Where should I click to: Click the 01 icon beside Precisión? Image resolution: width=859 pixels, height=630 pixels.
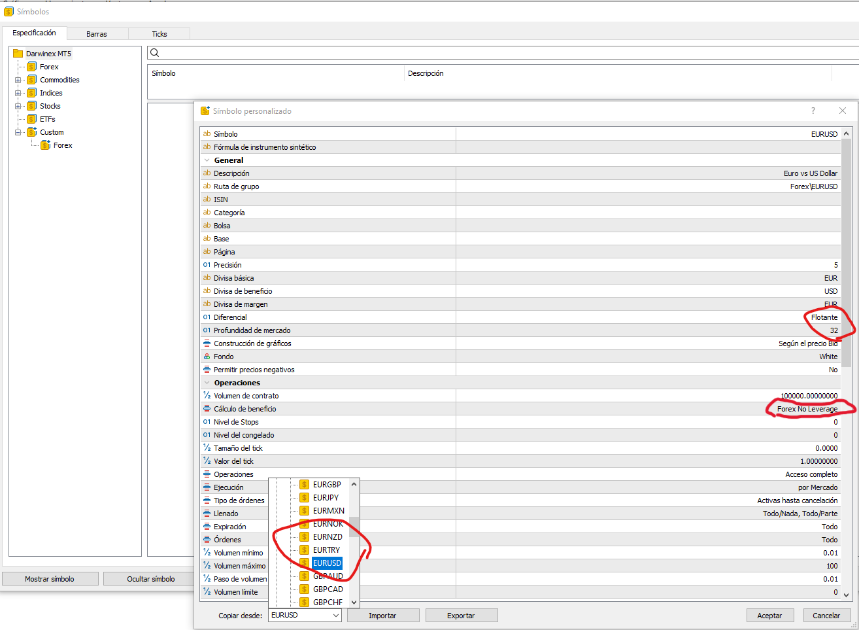point(207,265)
